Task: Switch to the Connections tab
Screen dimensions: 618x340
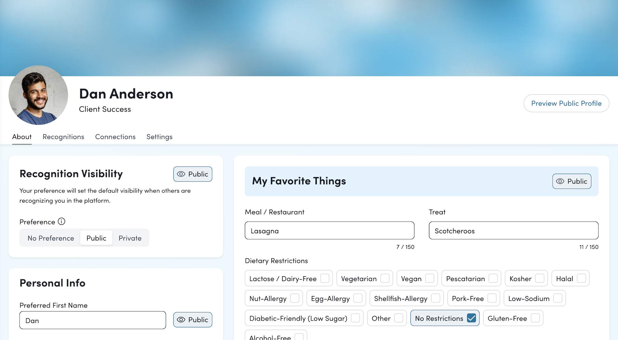Action: [x=115, y=137]
